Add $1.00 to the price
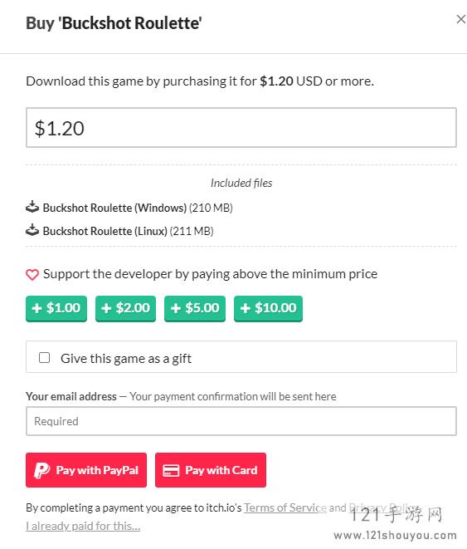467x549 pixels. [56, 308]
